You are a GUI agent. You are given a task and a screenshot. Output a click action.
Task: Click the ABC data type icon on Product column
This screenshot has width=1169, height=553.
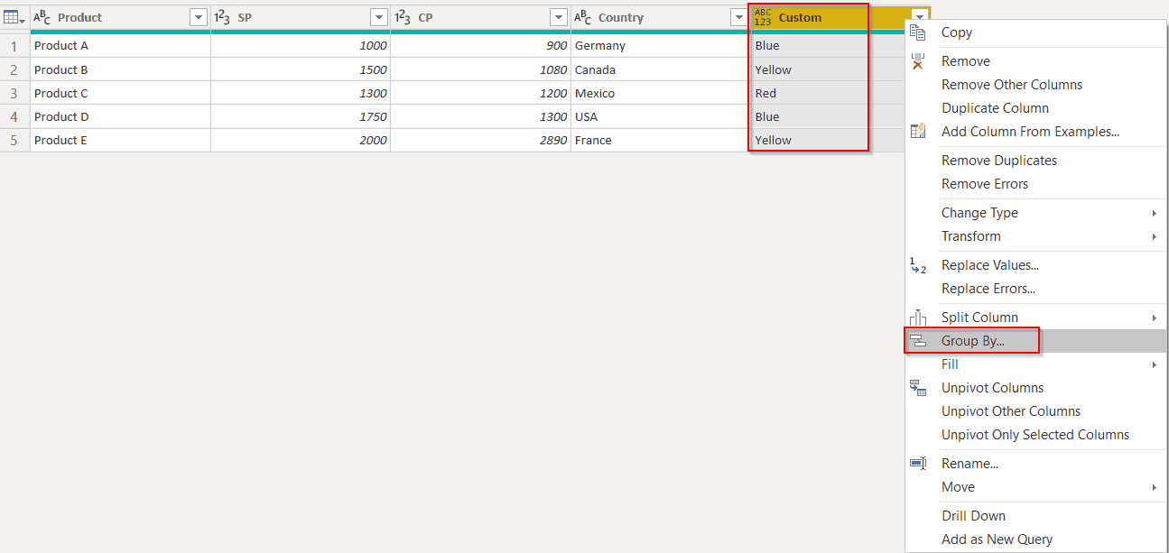tap(40, 16)
